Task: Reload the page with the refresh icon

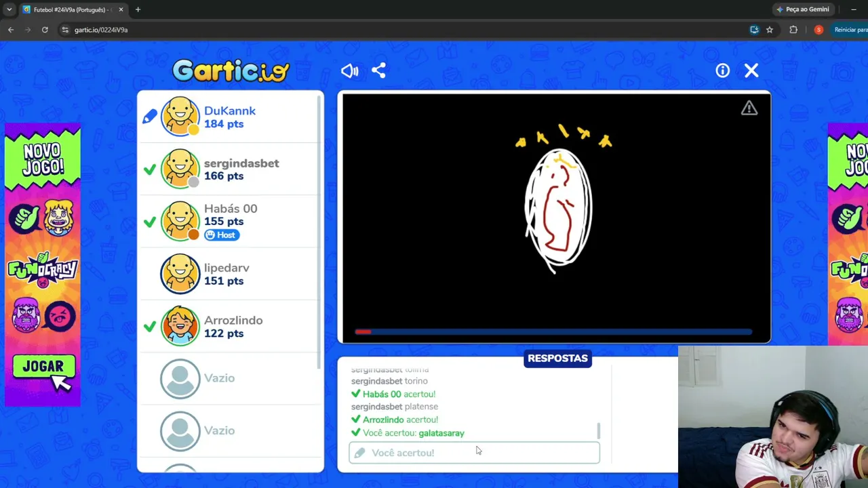Action: (x=45, y=30)
